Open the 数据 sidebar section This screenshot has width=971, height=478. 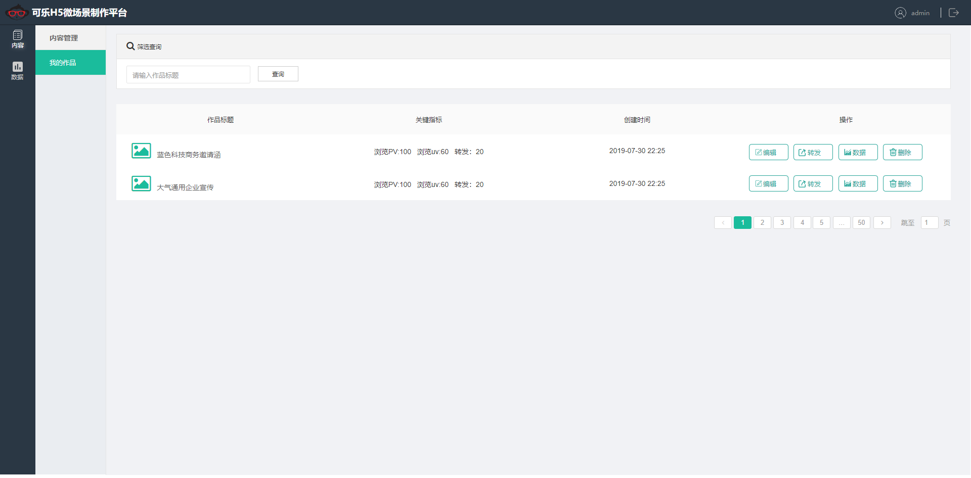18,71
